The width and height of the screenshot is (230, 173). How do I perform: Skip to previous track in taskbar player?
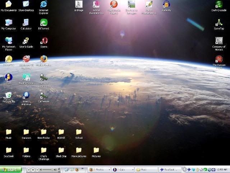29,170
